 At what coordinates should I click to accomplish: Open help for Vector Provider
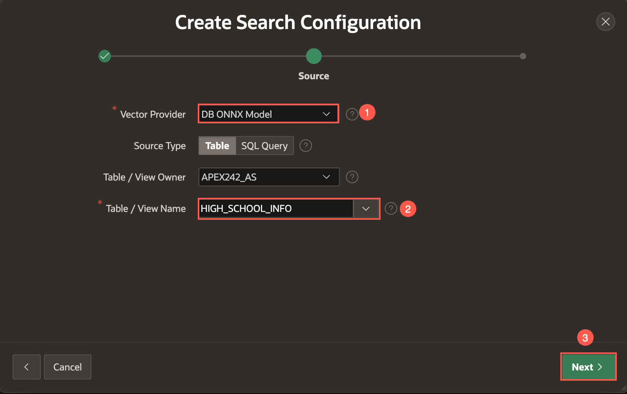pos(352,114)
